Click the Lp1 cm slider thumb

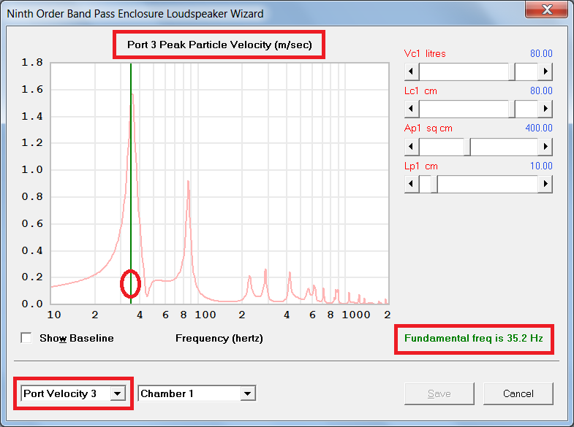pyautogui.click(x=434, y=184)
